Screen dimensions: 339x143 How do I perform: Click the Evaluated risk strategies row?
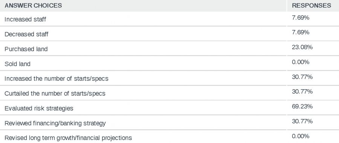pyautogui.click(x=169, y=108)
